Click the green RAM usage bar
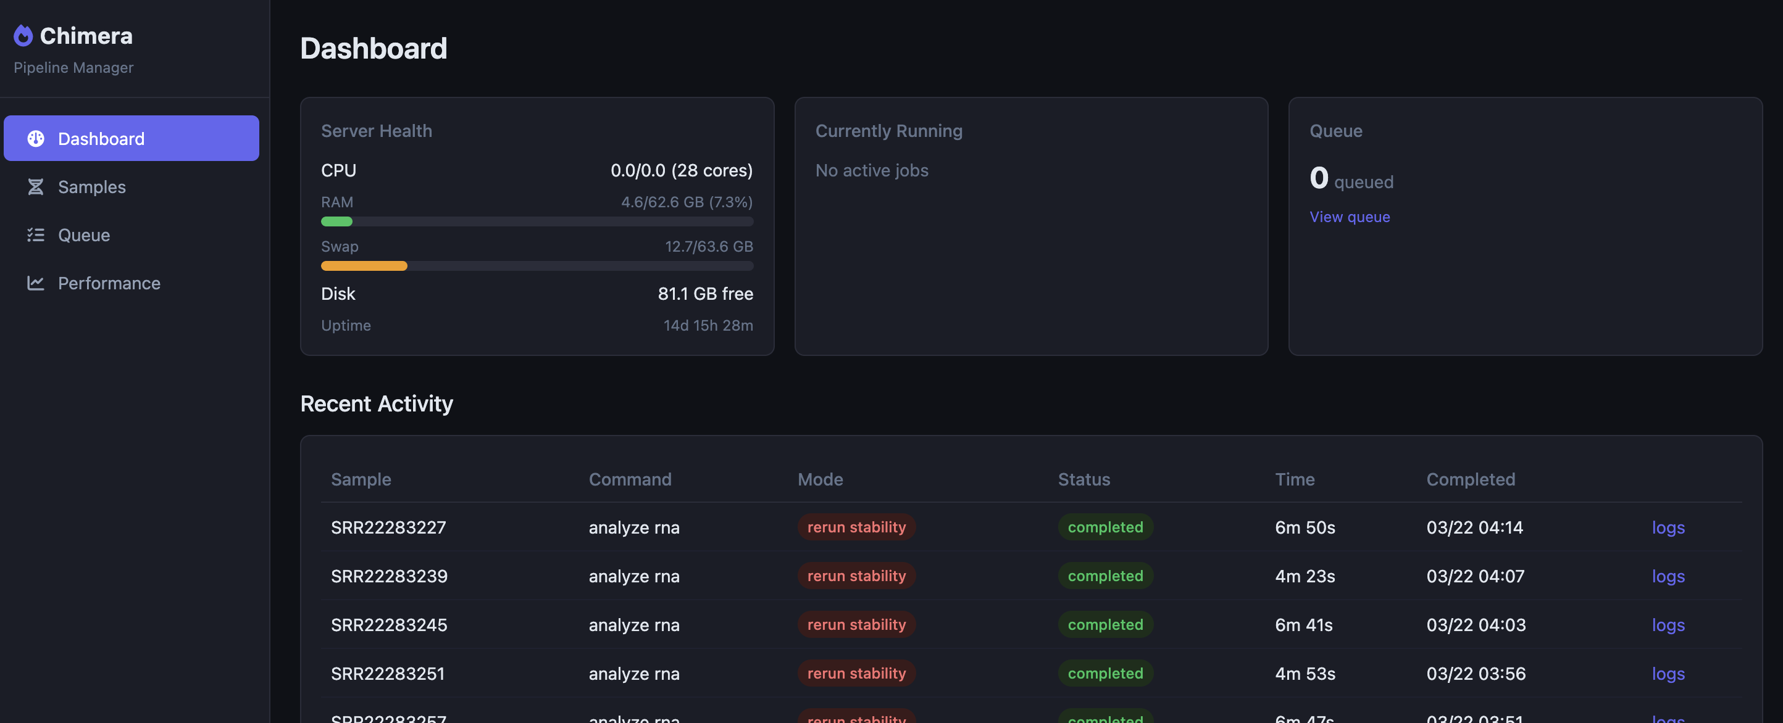Viewport: 1783px width, 723px height. [337, 221]
